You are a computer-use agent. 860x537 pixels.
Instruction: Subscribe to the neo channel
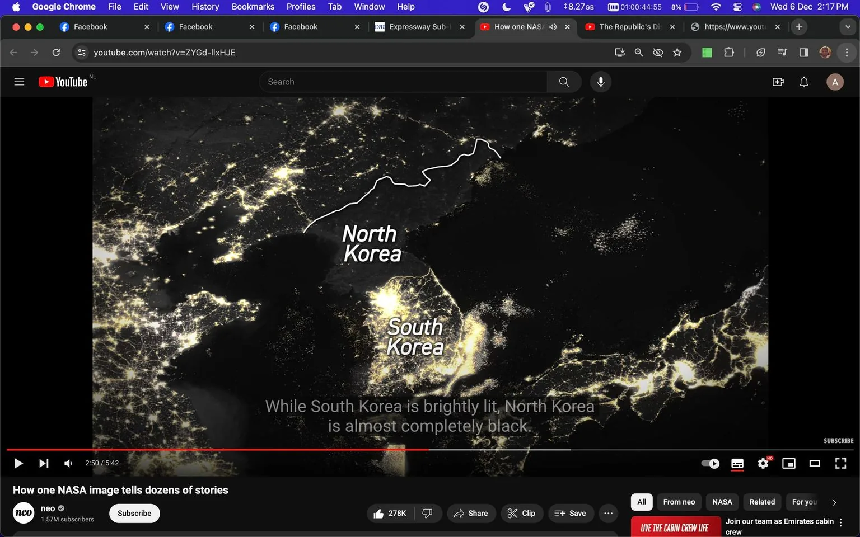(134, 513)
